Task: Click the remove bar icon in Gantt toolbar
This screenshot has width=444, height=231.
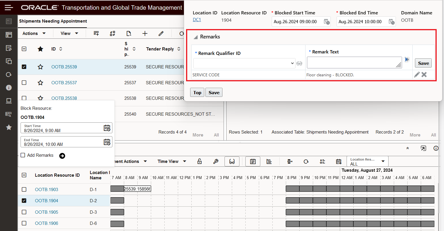Action: pos(290,161)
